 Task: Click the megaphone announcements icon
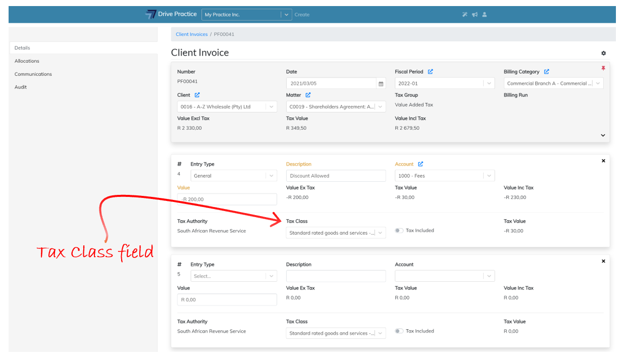pos(475,15)
